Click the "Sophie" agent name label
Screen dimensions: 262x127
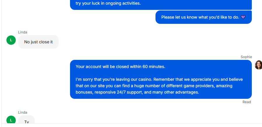[x=246, y=57]
